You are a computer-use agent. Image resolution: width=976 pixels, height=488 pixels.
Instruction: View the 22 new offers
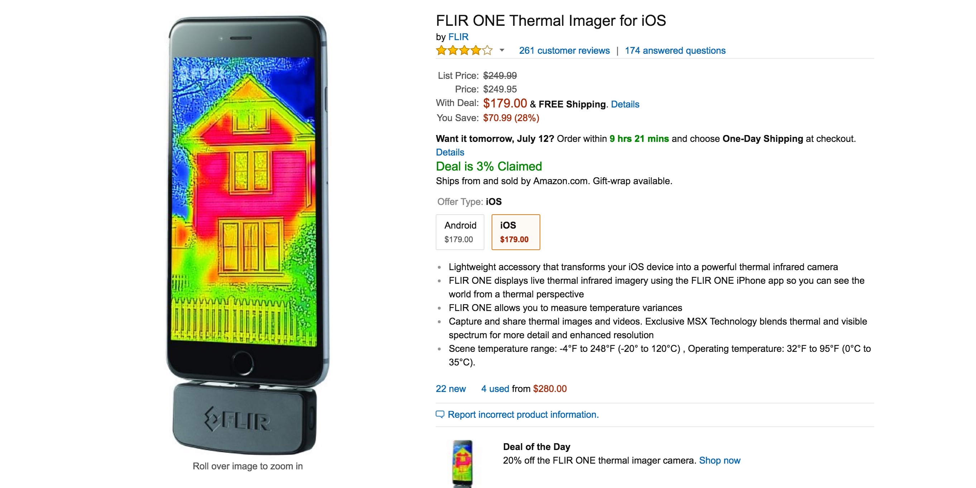pos(450,388)
